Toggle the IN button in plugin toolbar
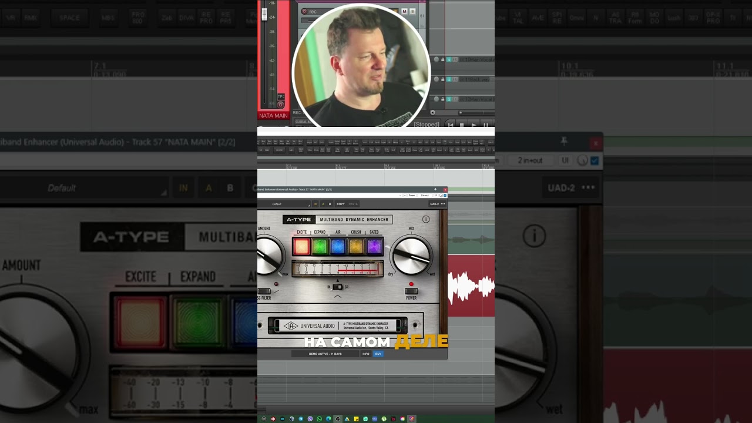This screenshot has width=752, height=423. coord(315,204)
